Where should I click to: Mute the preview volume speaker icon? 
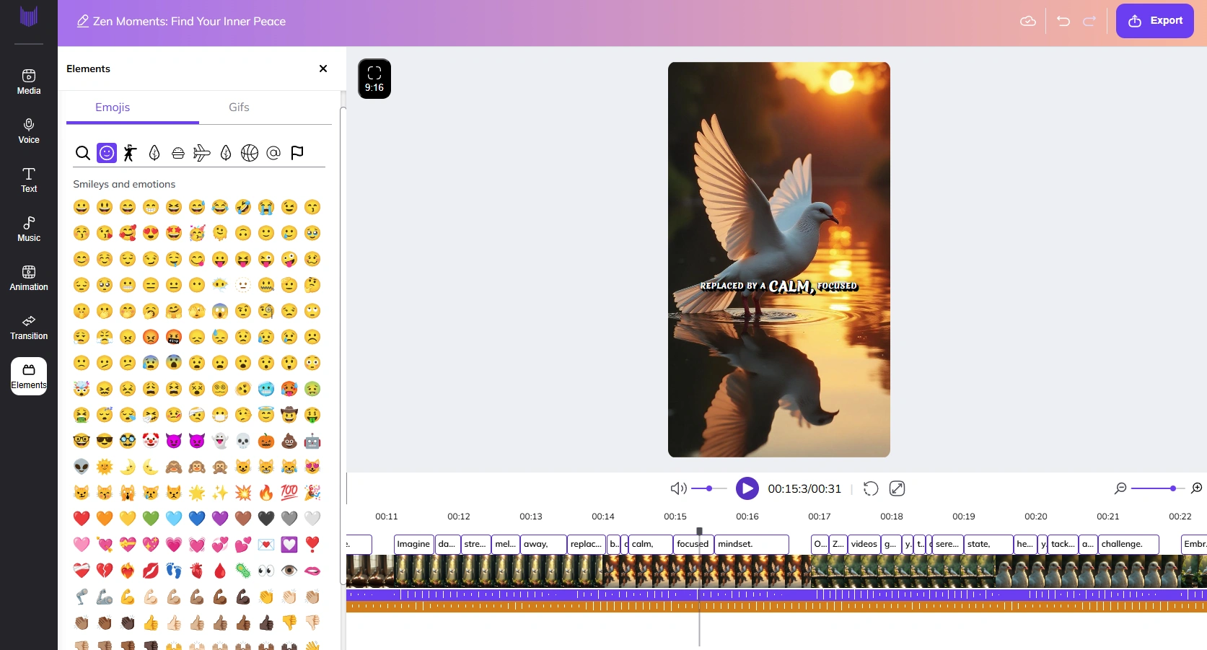pos(678,488)
